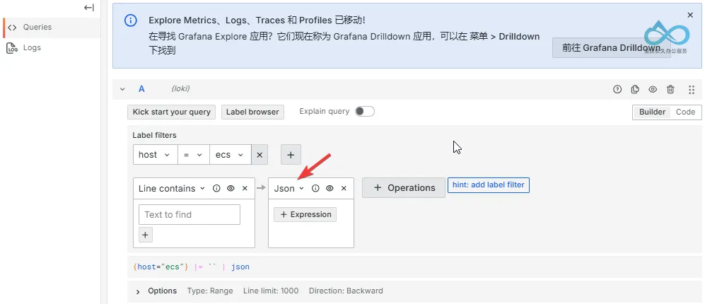Show info for Json operation
The image size is (705, 304).
[x=315, y=189]
